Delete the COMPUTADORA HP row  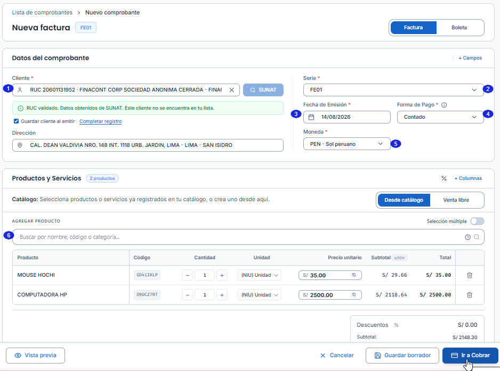tap(470, 295)
